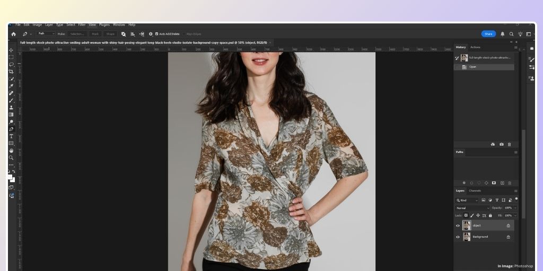Viewport: 543px width, 271px height.
Task: Click the Home icon in options bar
Action: tap(13, 34)
